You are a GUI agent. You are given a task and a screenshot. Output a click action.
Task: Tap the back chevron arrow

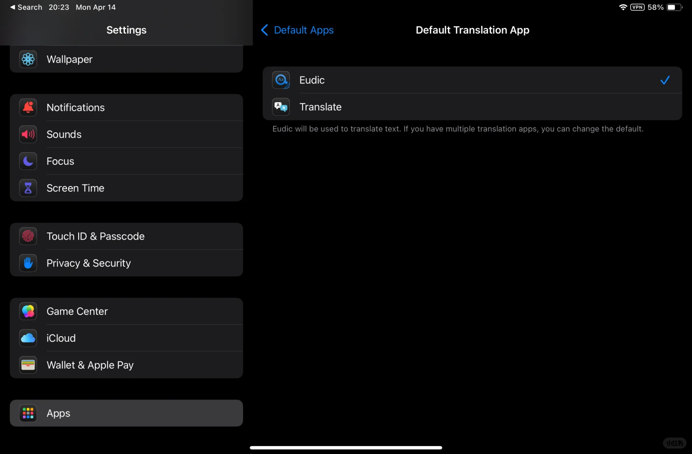pos(265,30)
